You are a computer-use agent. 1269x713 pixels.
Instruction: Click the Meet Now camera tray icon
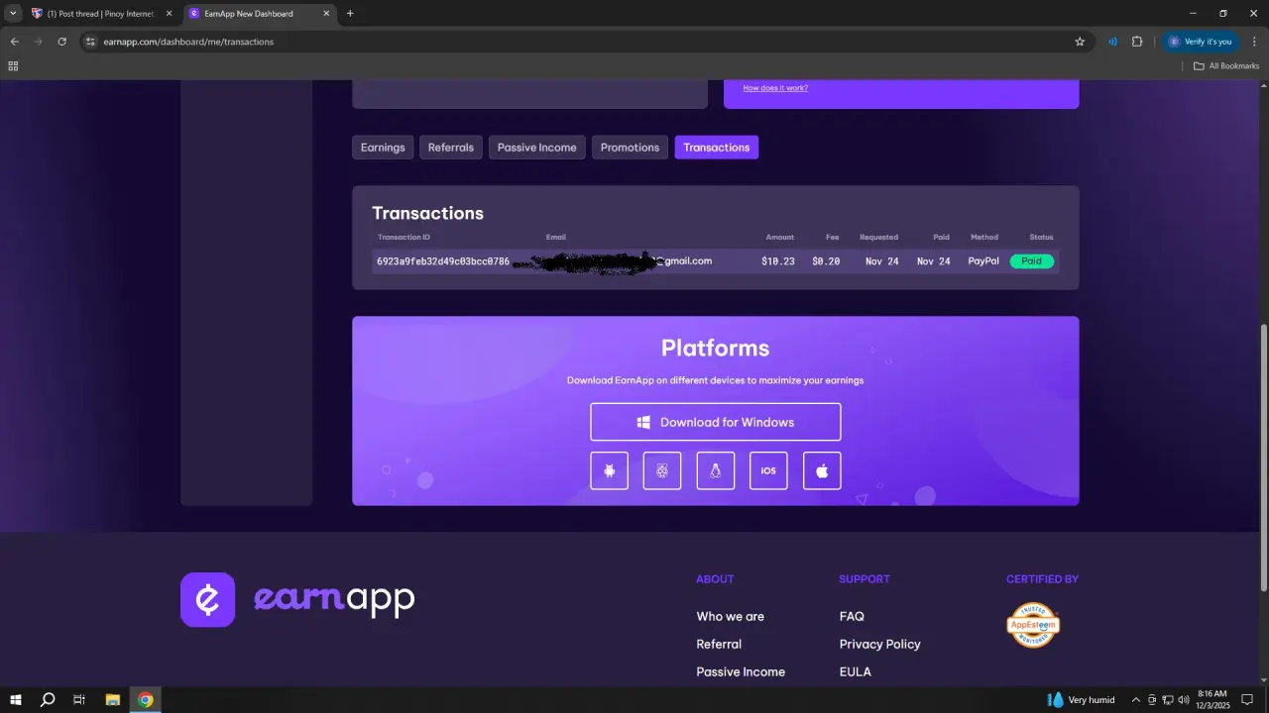1152,700
